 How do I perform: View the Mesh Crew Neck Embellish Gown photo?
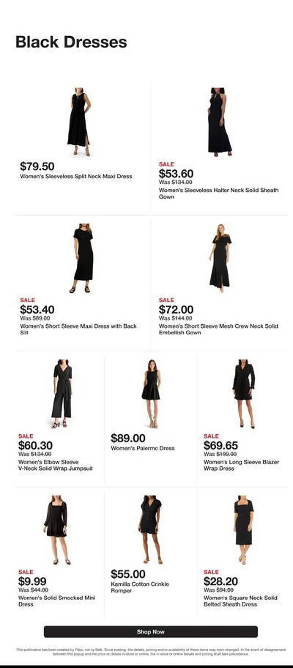[x=221, y=258]
